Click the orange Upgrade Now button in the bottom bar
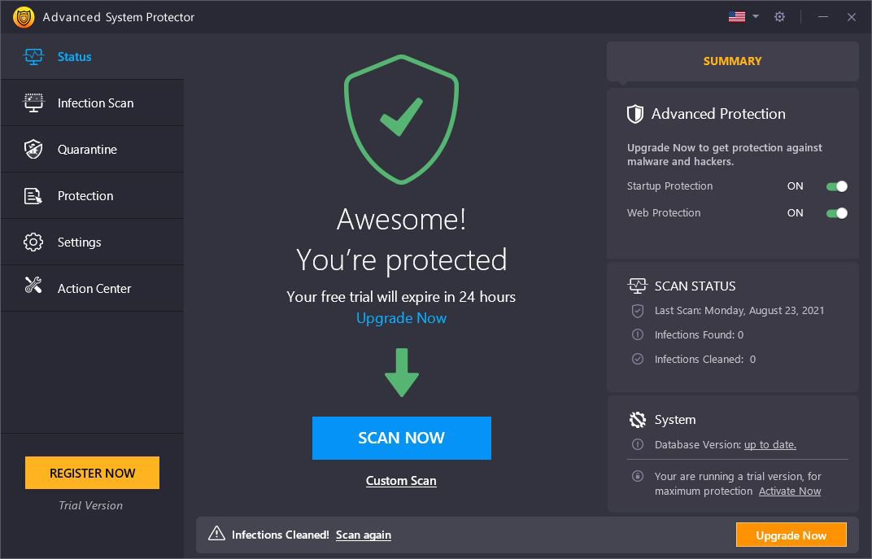The width and height of the screenshot is (872, 559). pos(791,535)
